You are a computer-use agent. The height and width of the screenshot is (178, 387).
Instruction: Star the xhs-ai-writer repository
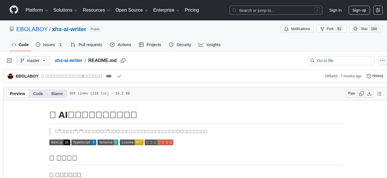tap(365, 29)
